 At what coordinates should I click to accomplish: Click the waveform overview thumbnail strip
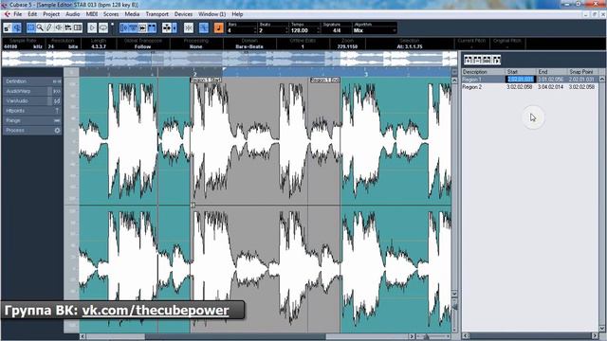pos(230,59)
